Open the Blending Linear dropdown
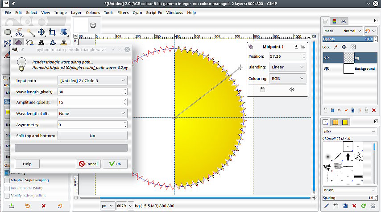The height and width of the screenshot is (212, 381). [x=287, y=67]
